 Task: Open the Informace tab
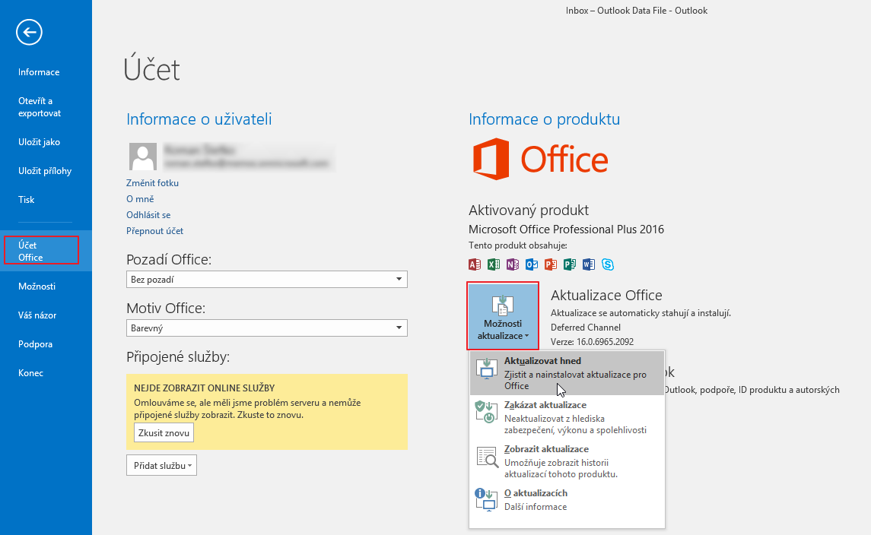pyautogui.click(x=39, y=72)
